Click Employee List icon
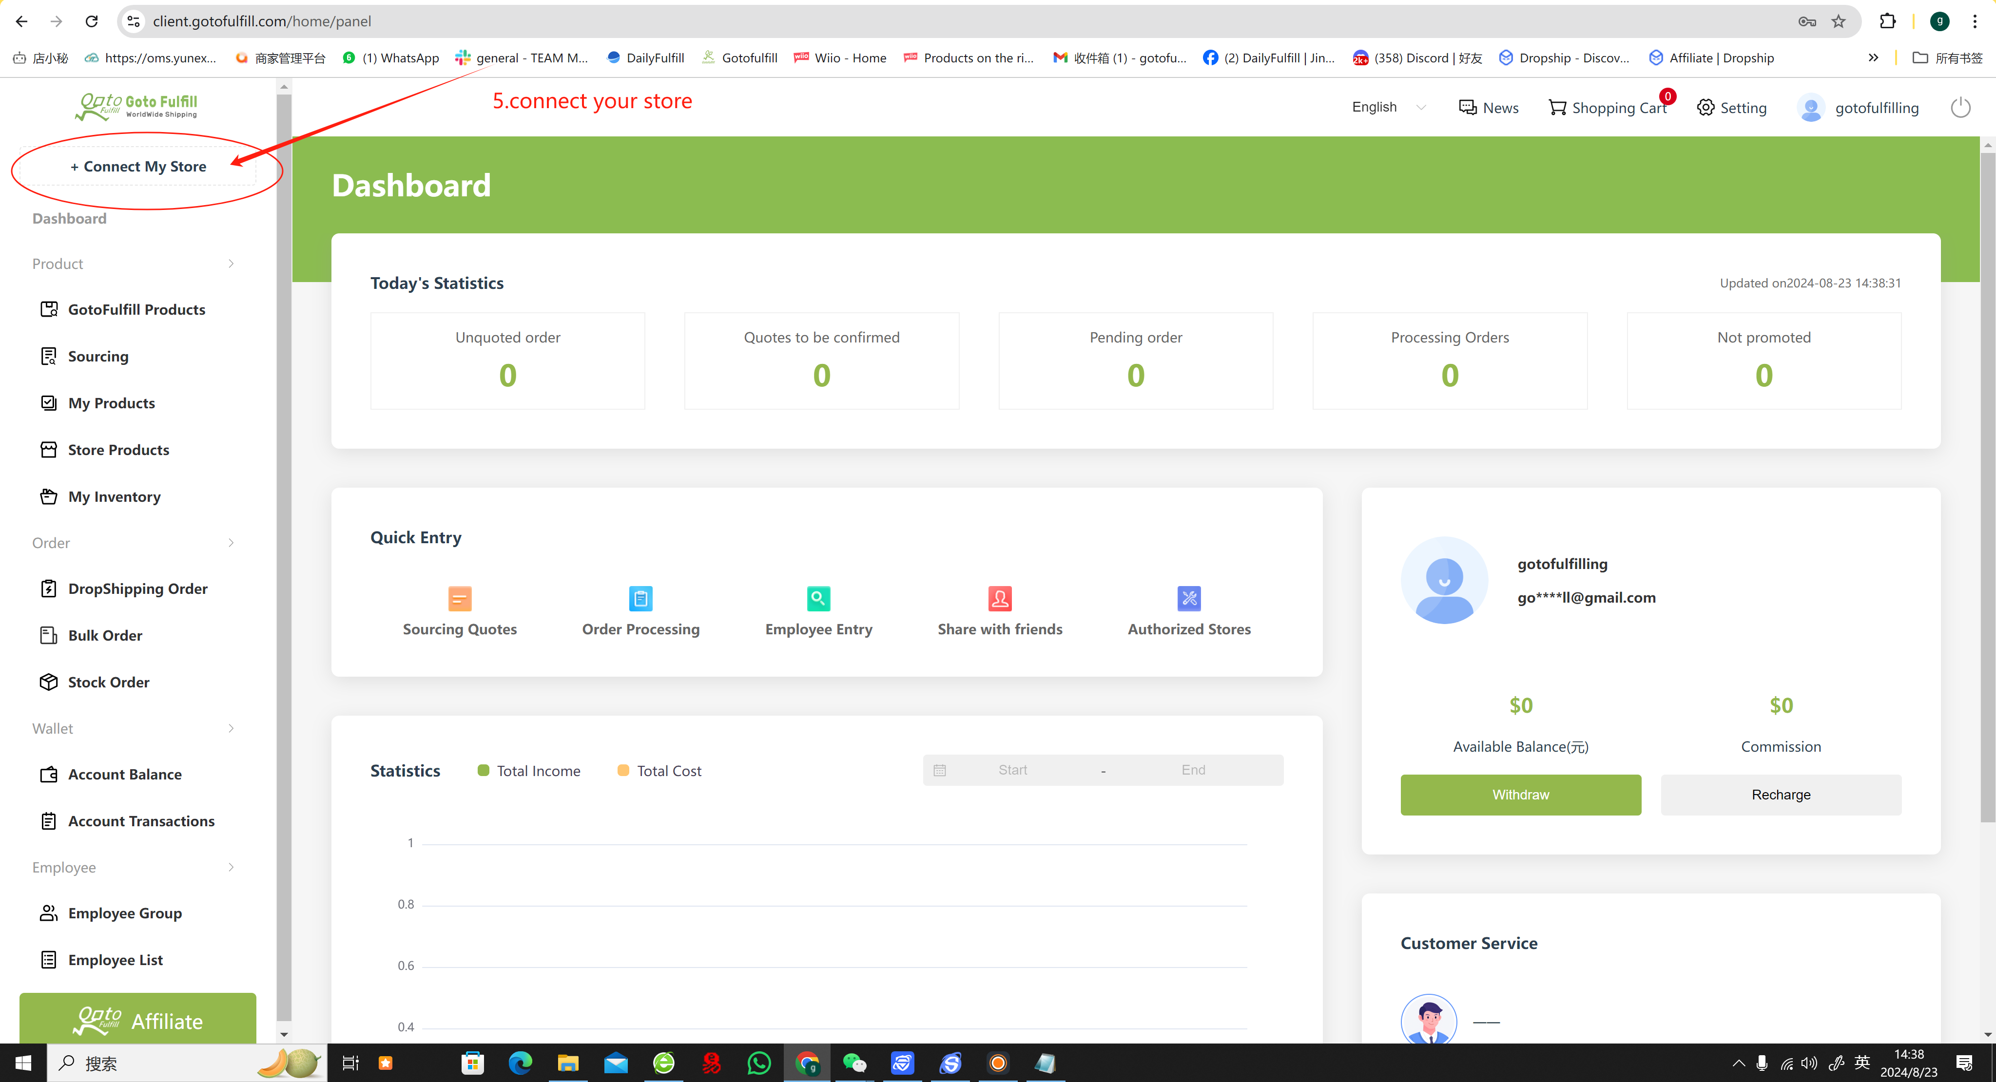Image resolution: width=1996 pixels, height=1082 pixels. (49, 960)
